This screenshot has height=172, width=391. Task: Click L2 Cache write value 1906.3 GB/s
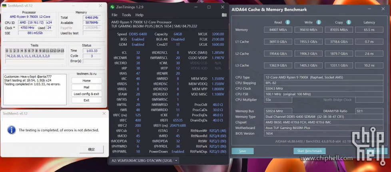click(x=309, y=54)
